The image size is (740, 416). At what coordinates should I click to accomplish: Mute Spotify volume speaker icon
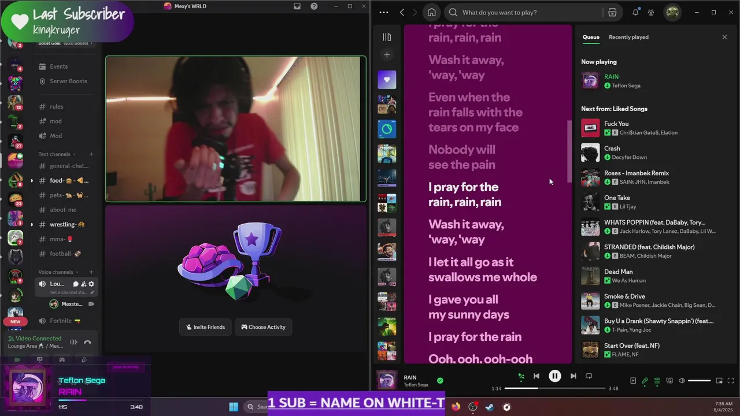pyautogui.click(x=682, y=381)
